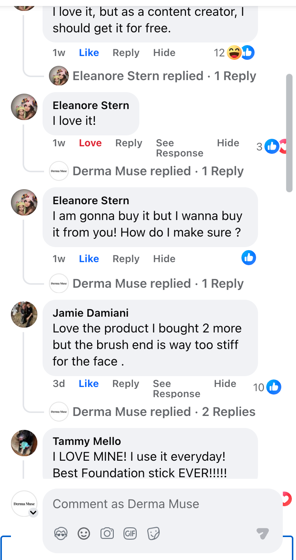Open the avatar sticker picker icon
This screenshot has width=296, height=560.
[x=61, y=533]
